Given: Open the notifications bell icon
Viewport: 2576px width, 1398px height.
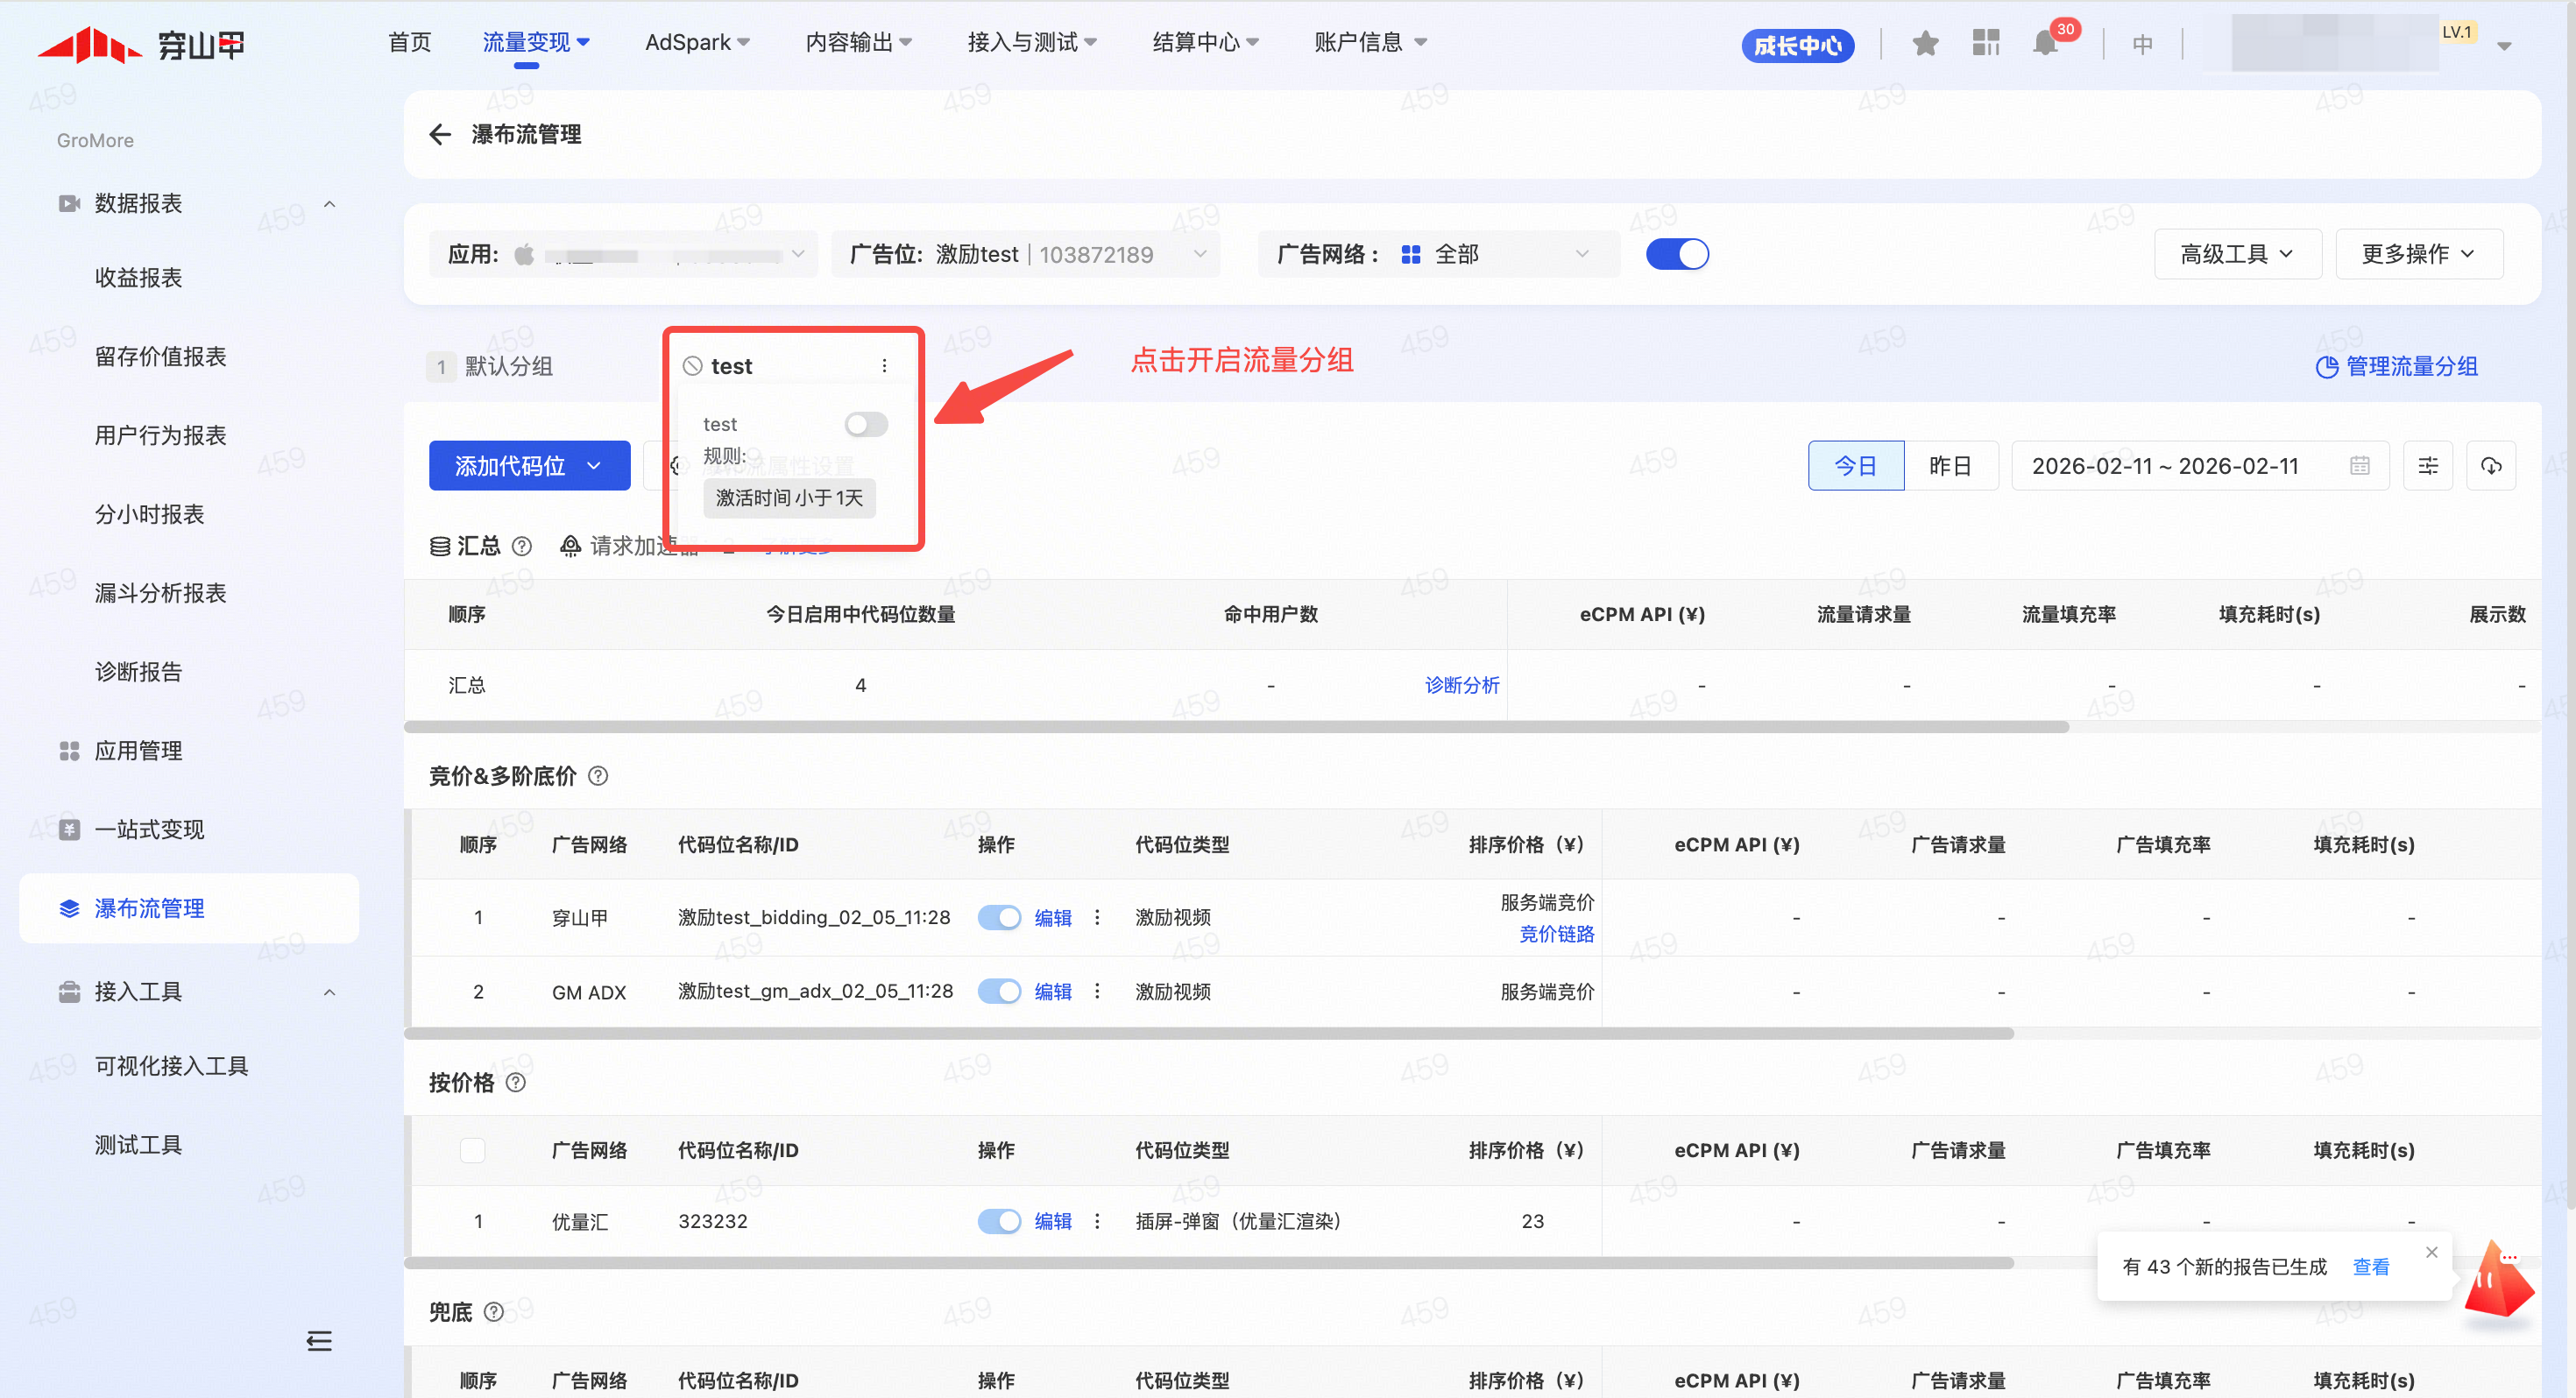Looking at the screenshot, I should (x=2045, y=43).
